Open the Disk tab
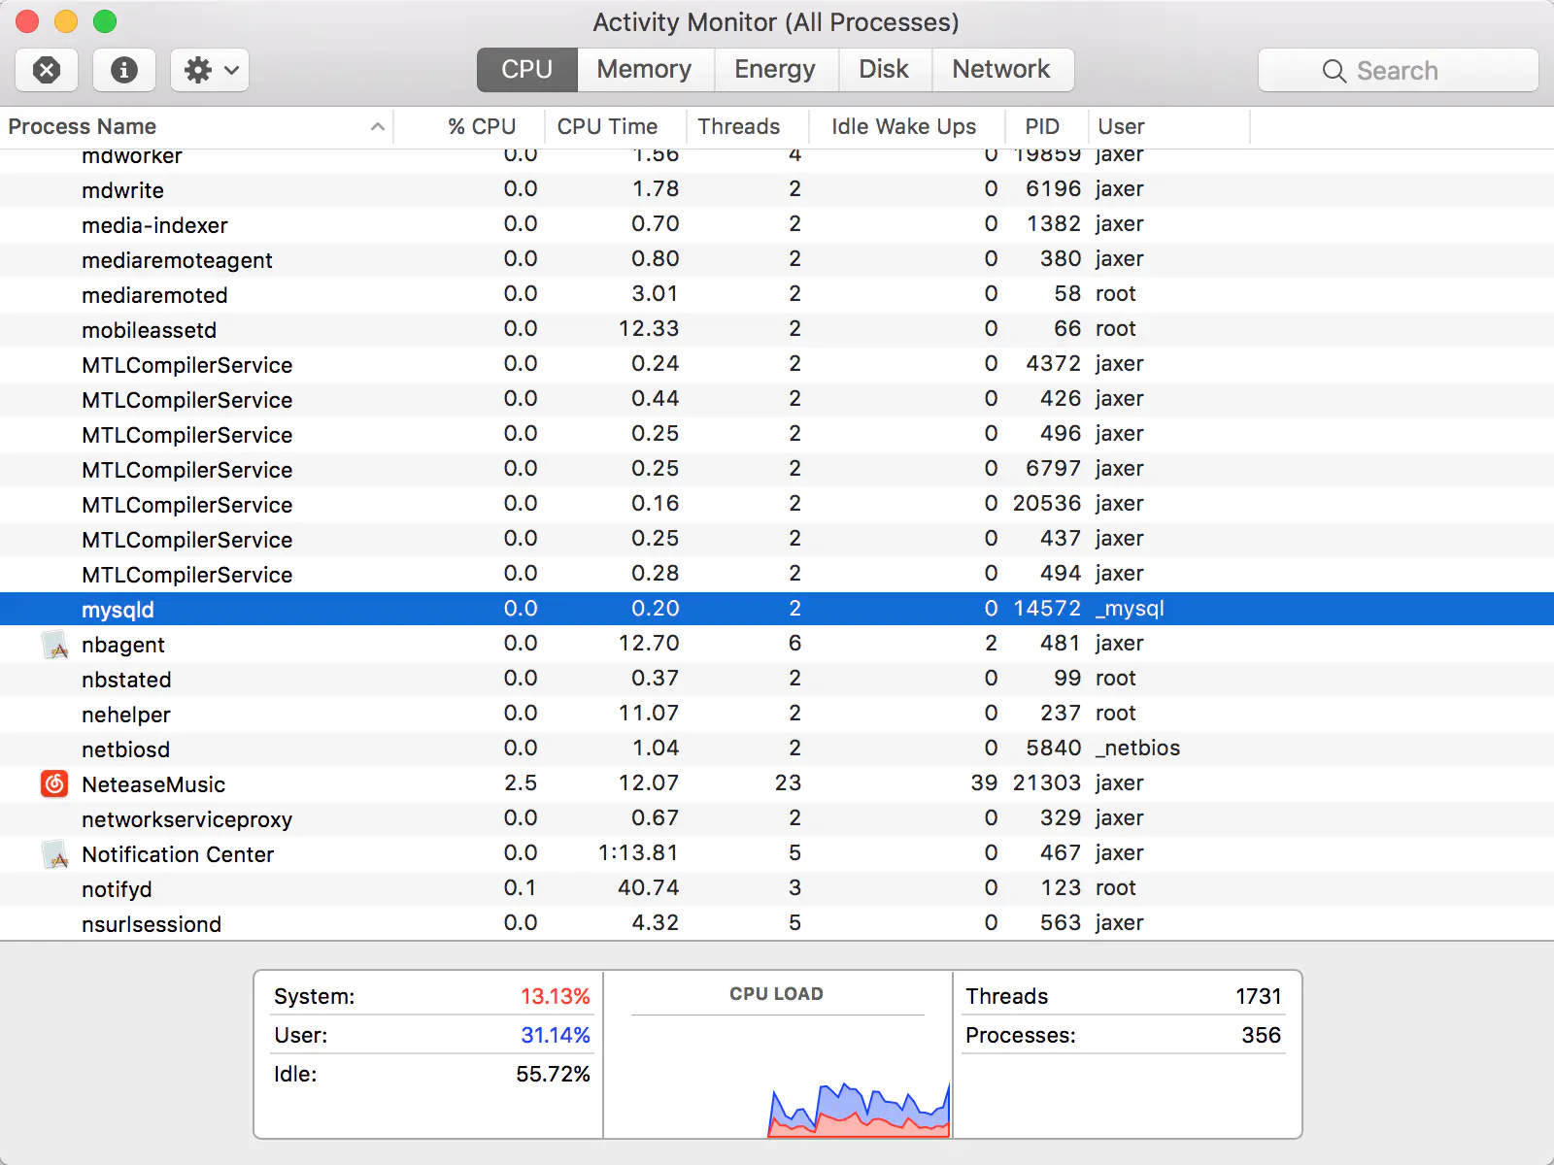 (x=883, y=70)
